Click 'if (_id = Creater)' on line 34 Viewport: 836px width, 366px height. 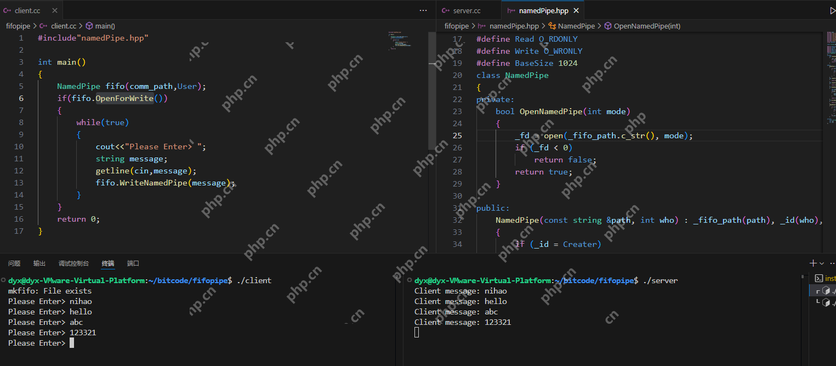[x=558, y=244]
